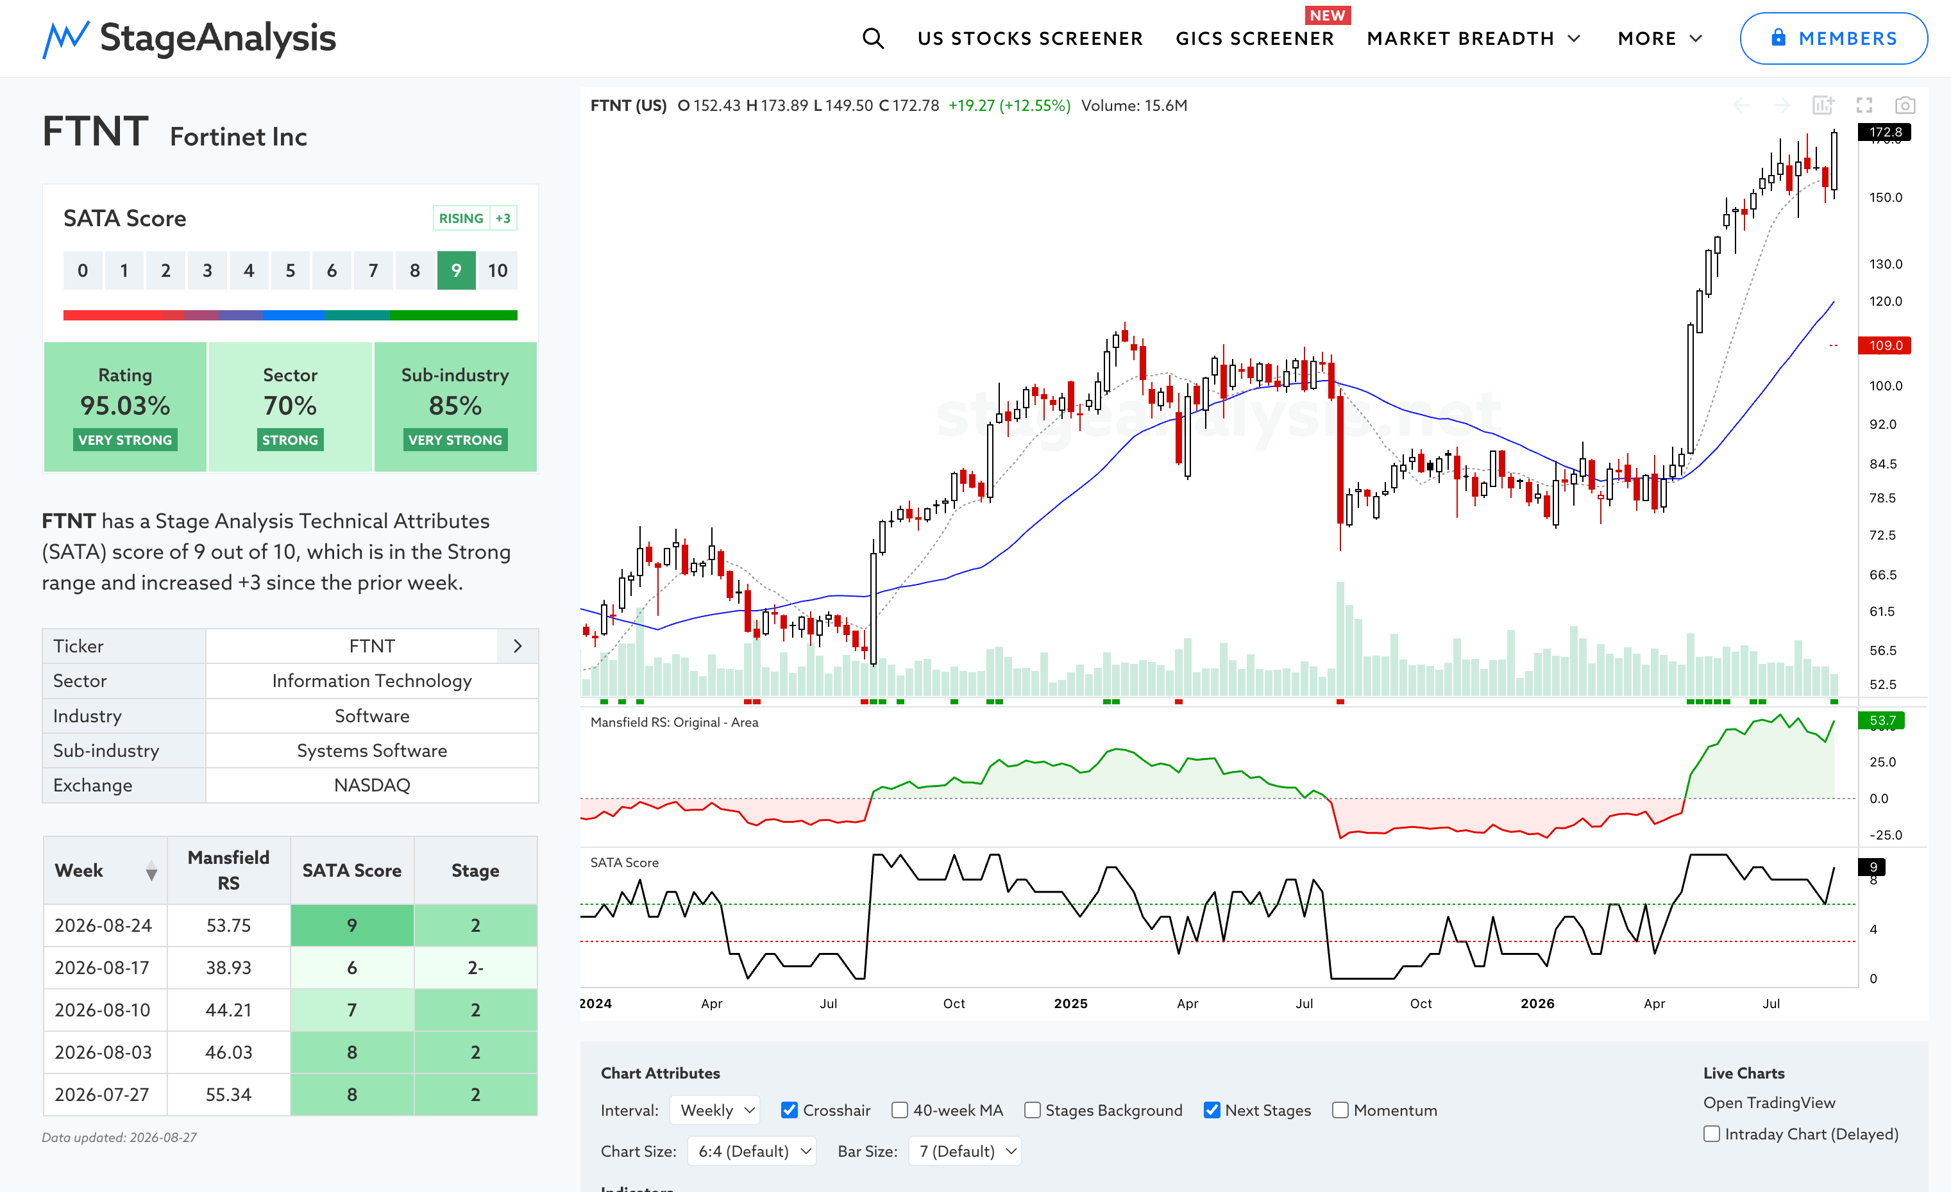1951x1192 pixels.
Task: Expand the chart to fullscreen
Action: (x=1864, y=105)
